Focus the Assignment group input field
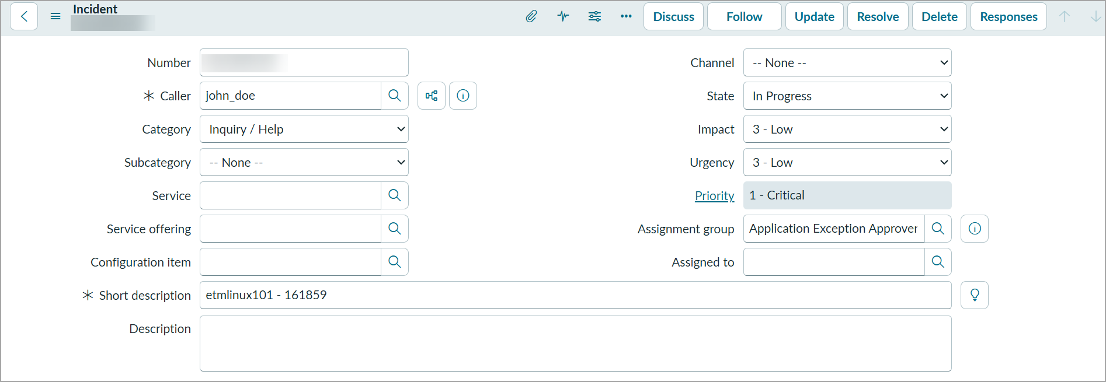 [x=834, y=229]
